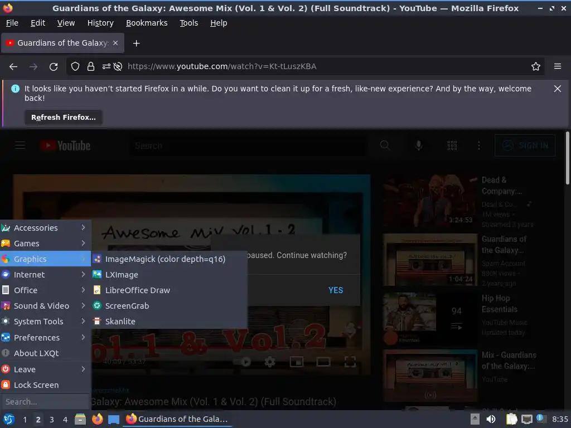Open the Dead & Company video thumbnail
Image resolution: width=571 pixels, height=428 pixels.
pyautogui.click(x=430, y=201)
